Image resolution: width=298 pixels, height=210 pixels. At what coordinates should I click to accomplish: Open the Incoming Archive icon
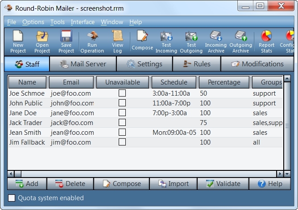[x=216, y=42]
